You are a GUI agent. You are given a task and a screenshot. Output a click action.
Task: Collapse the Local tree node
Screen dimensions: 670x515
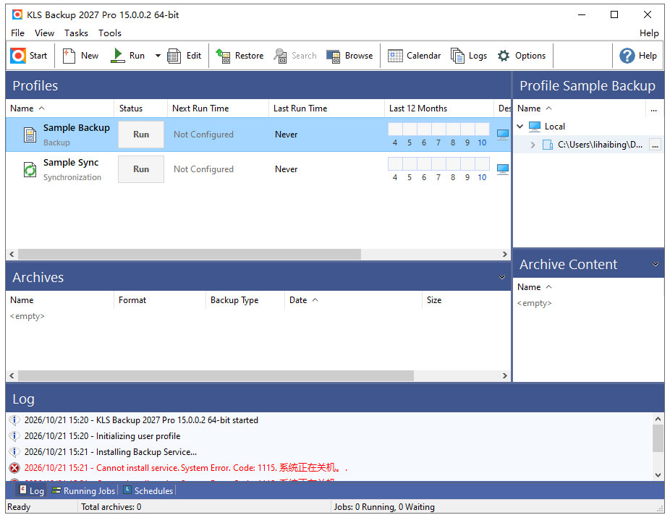(x=520, y=127)
